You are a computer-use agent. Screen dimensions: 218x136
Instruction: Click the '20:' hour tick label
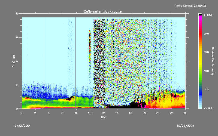pos(158,113)
